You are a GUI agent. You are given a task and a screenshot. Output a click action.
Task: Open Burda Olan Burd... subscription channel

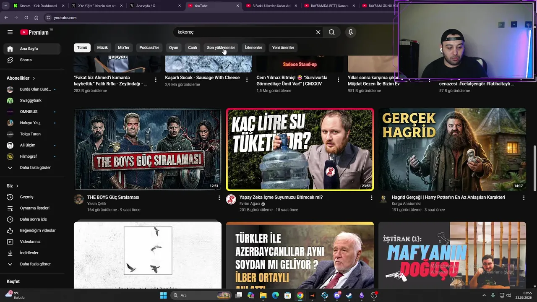(32, 89)
